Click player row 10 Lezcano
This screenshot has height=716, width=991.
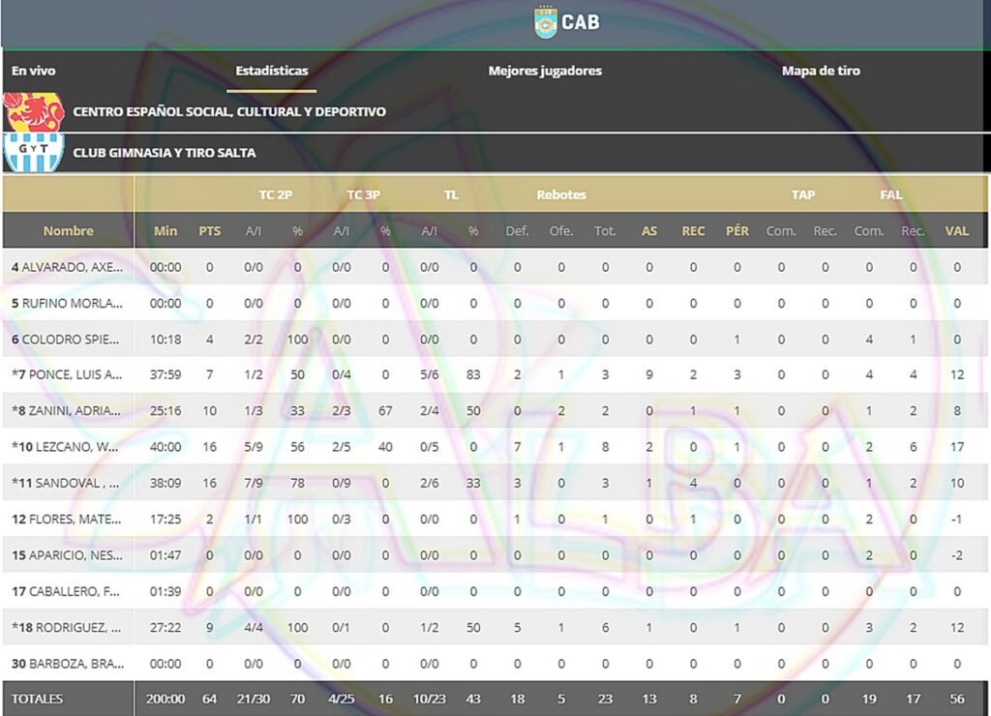click(x=68, y=447)
